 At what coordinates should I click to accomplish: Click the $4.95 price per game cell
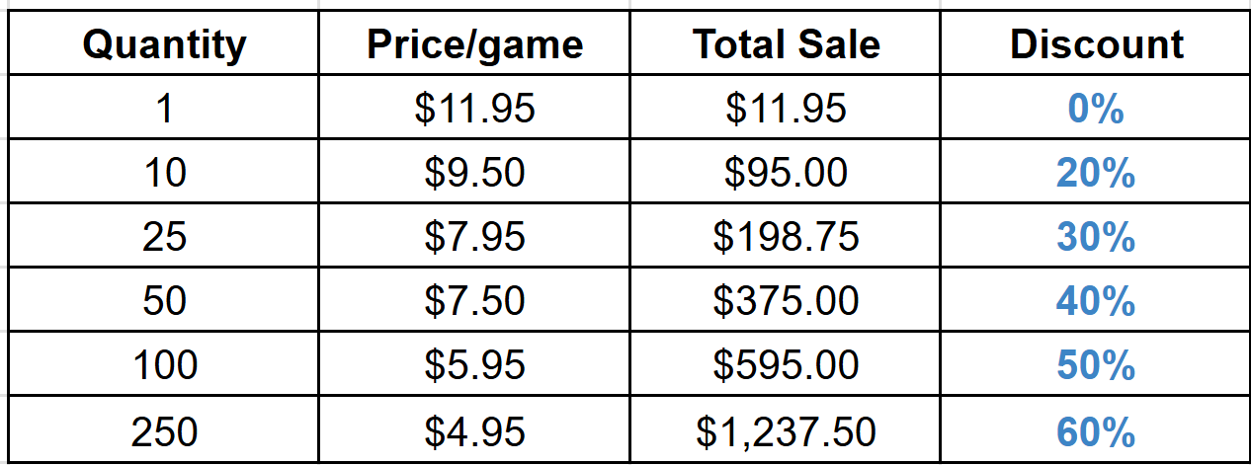click(x=474, y=431)
